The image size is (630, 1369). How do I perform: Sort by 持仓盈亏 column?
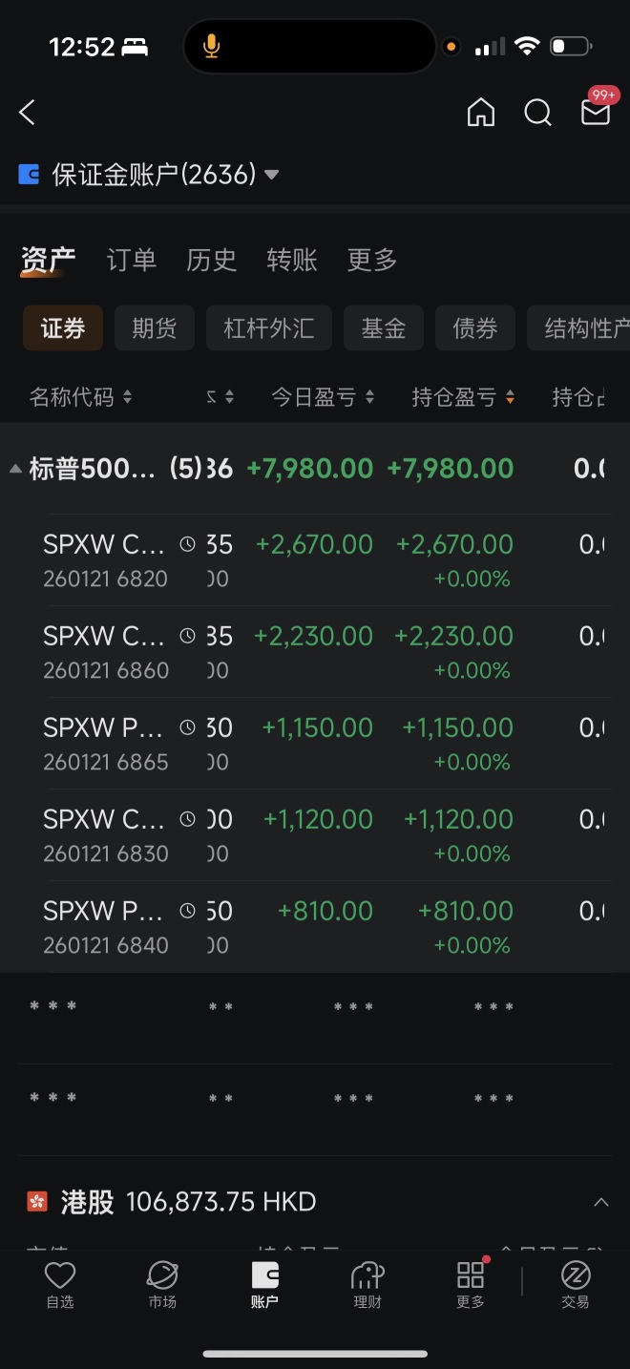464,397
